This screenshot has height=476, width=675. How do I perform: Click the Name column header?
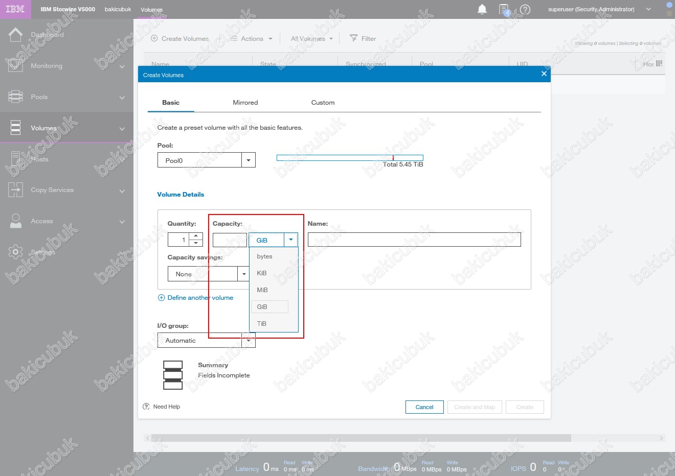(160, 64)
